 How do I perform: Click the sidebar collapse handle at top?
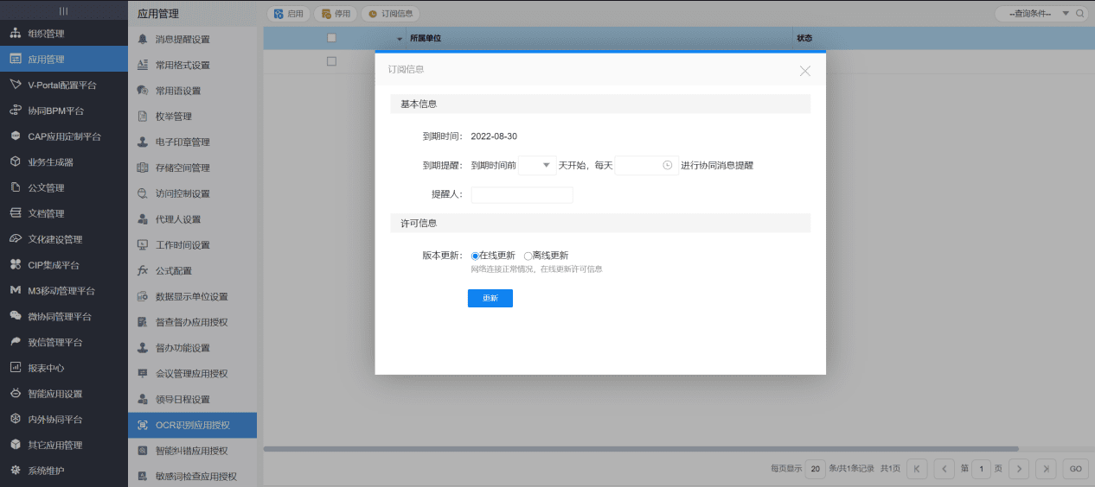(64, 10)
